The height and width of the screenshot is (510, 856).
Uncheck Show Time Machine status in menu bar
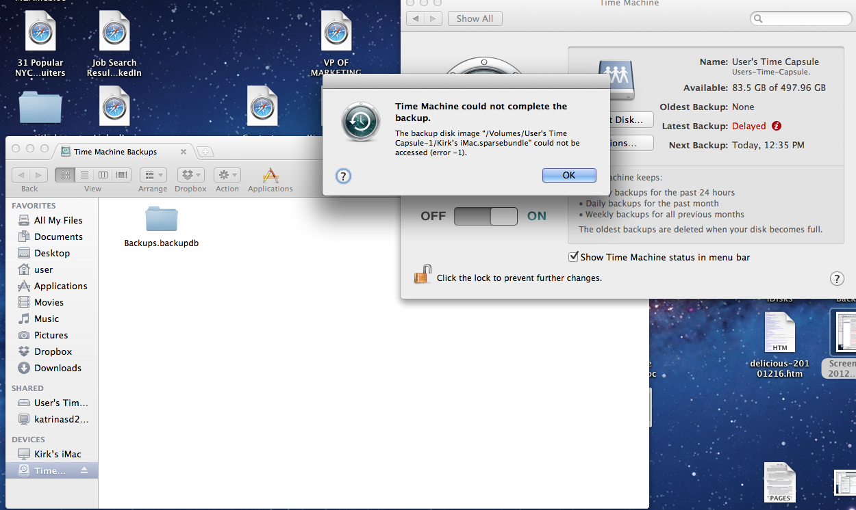click(x=573, y=257)
